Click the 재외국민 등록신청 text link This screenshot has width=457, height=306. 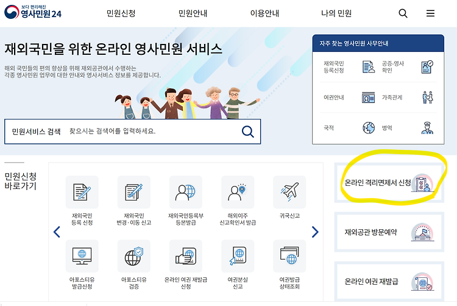coord(334,66)
